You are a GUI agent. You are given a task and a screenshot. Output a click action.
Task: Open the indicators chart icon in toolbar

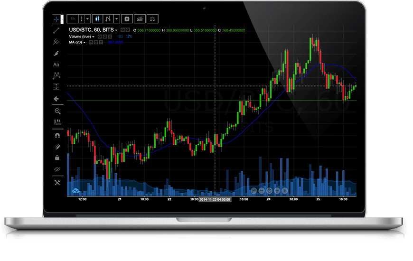pos(140,19)
